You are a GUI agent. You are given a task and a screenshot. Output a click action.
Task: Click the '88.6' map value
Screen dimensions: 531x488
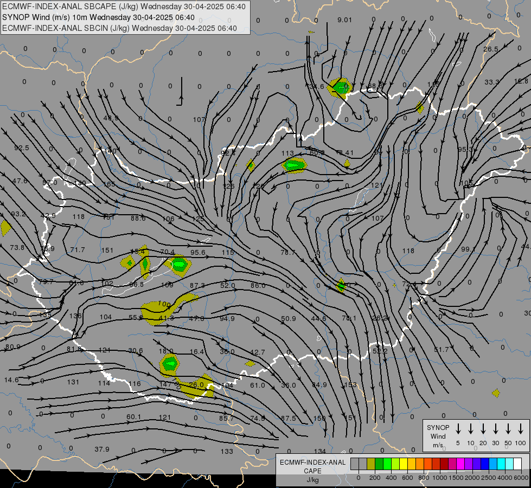(x=138, y=219)
